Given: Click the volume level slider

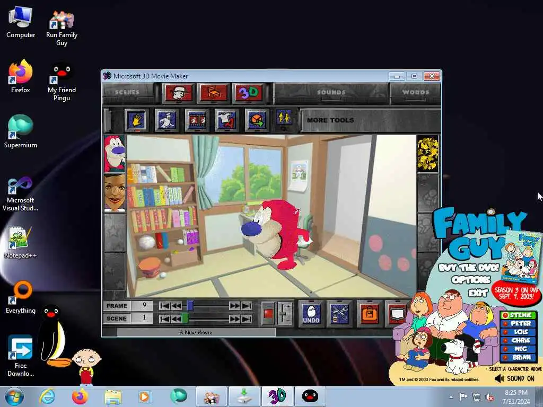Looking at the screenshot, I should tap(285, 313).
